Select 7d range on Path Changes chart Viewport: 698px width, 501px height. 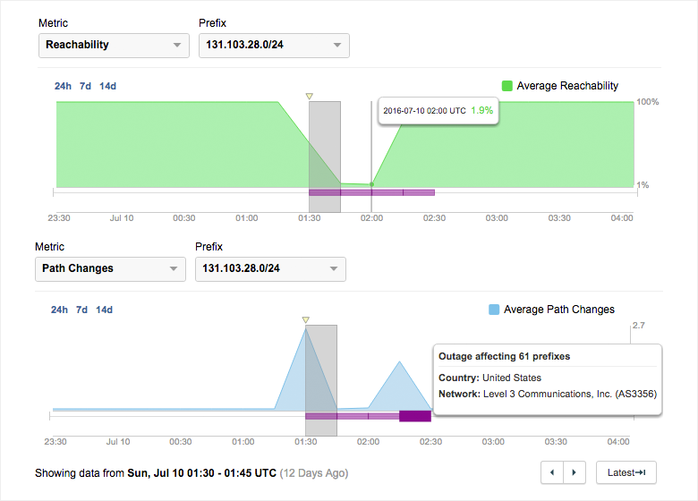(x=81, y=310)
